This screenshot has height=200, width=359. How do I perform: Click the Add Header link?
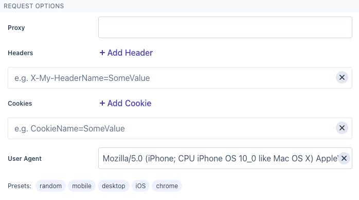tap(126, 53)
